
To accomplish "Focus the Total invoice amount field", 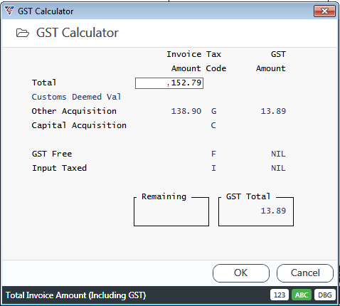I will [169, 83].
